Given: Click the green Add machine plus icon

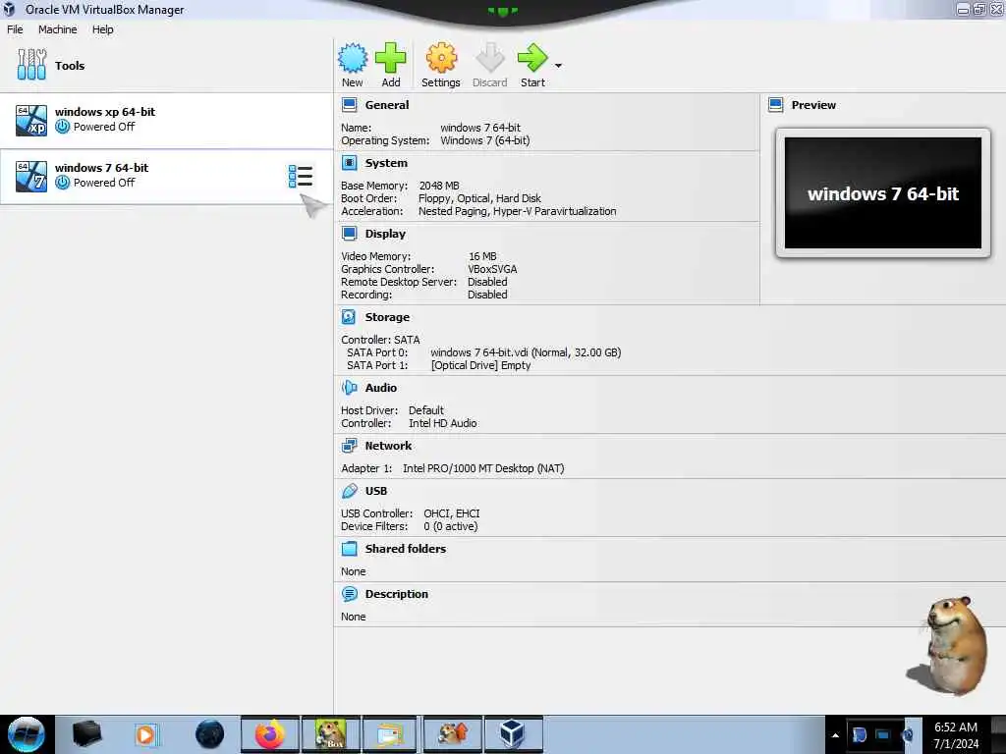Looking at the screenshot, I should click(391, 58).
